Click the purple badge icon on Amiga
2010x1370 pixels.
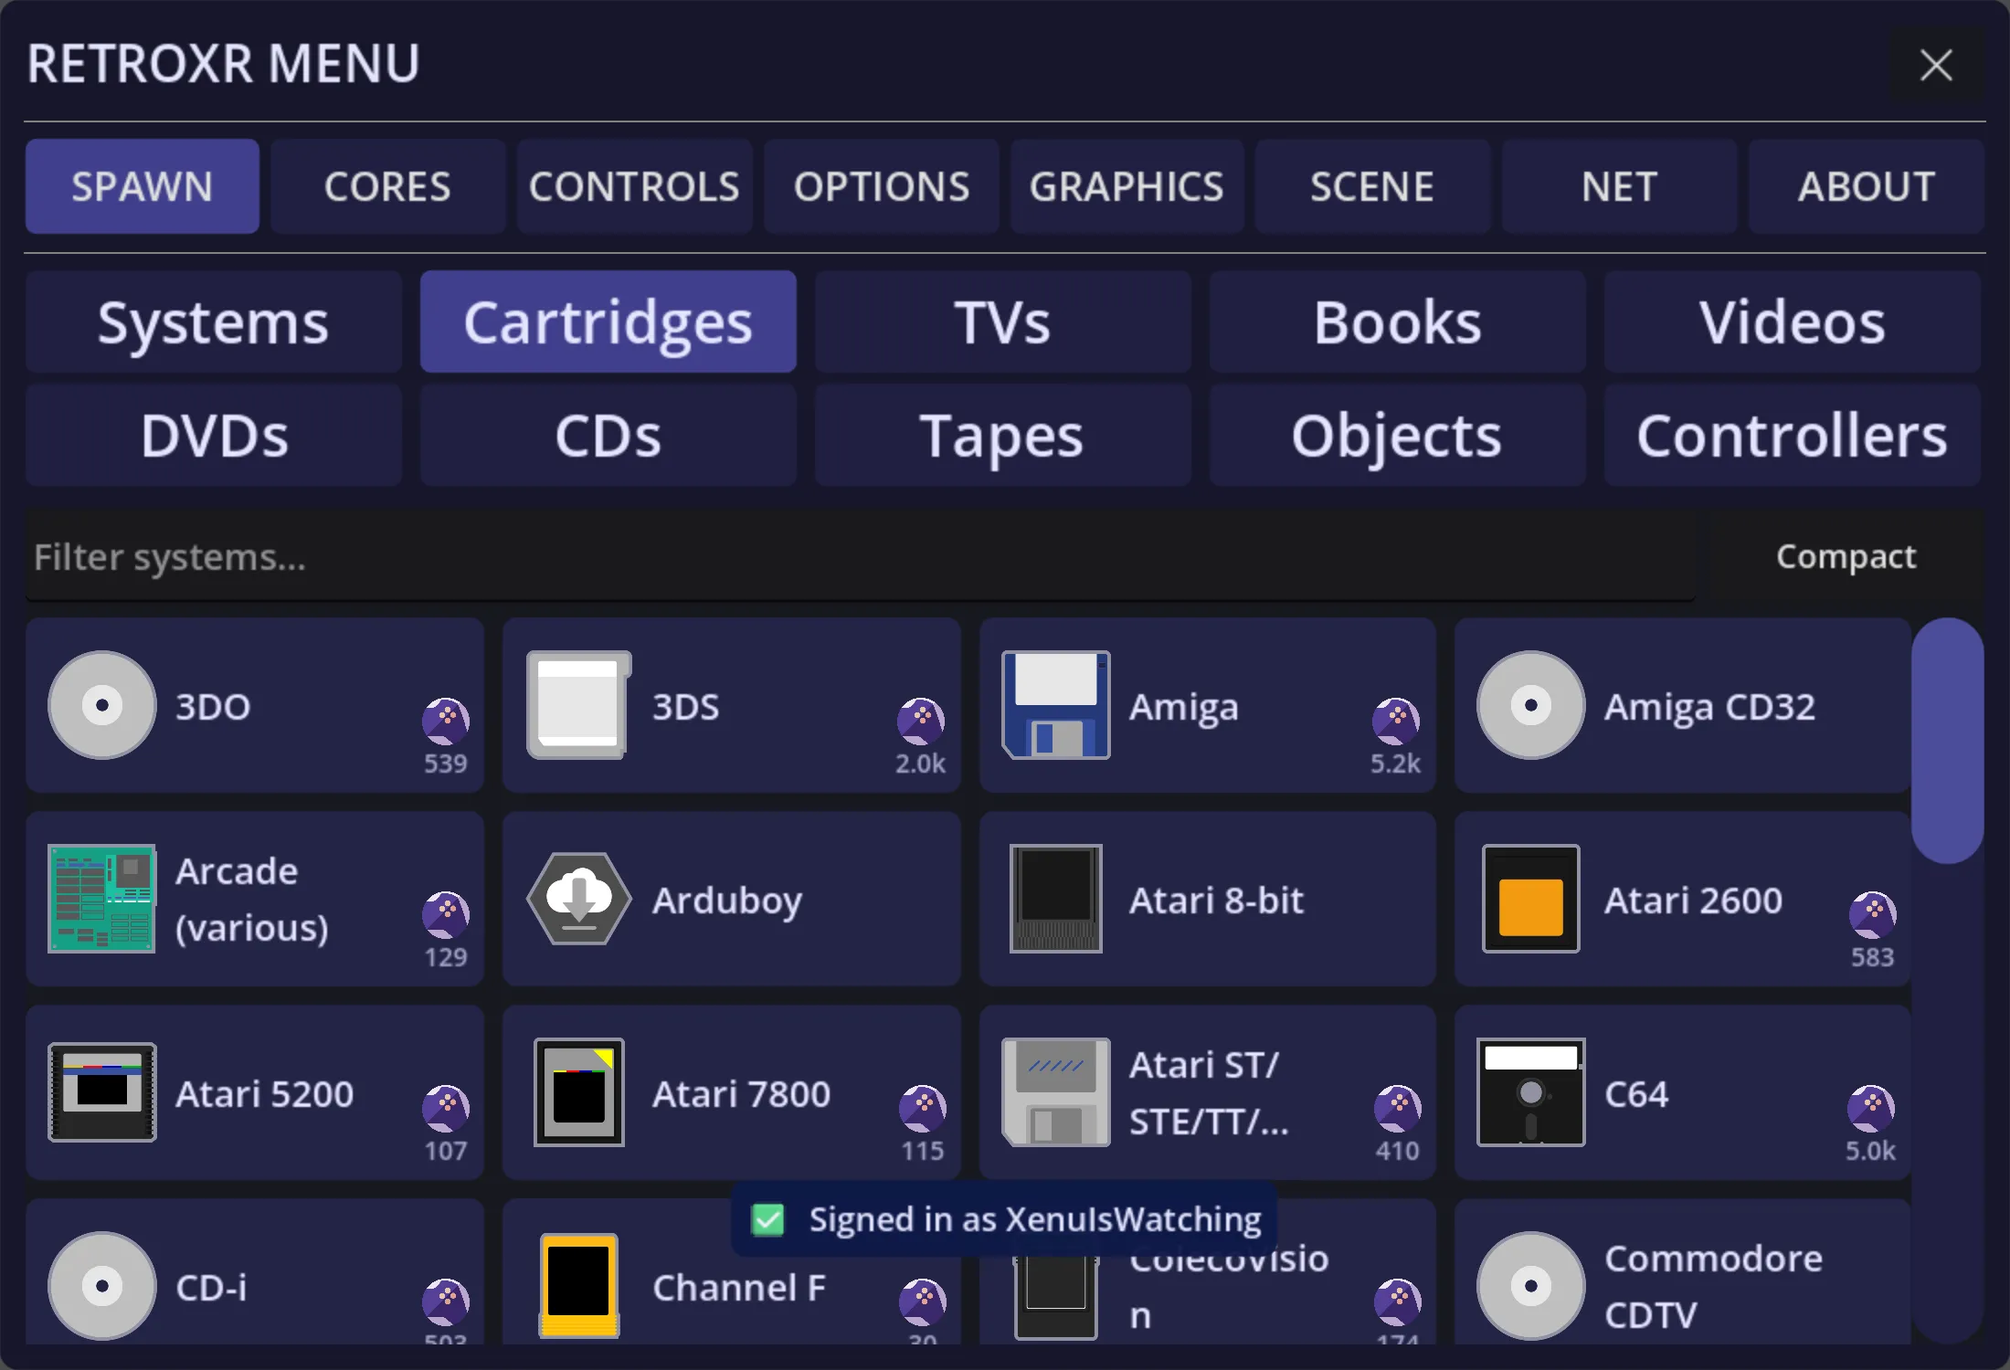tap(1396, 722)
